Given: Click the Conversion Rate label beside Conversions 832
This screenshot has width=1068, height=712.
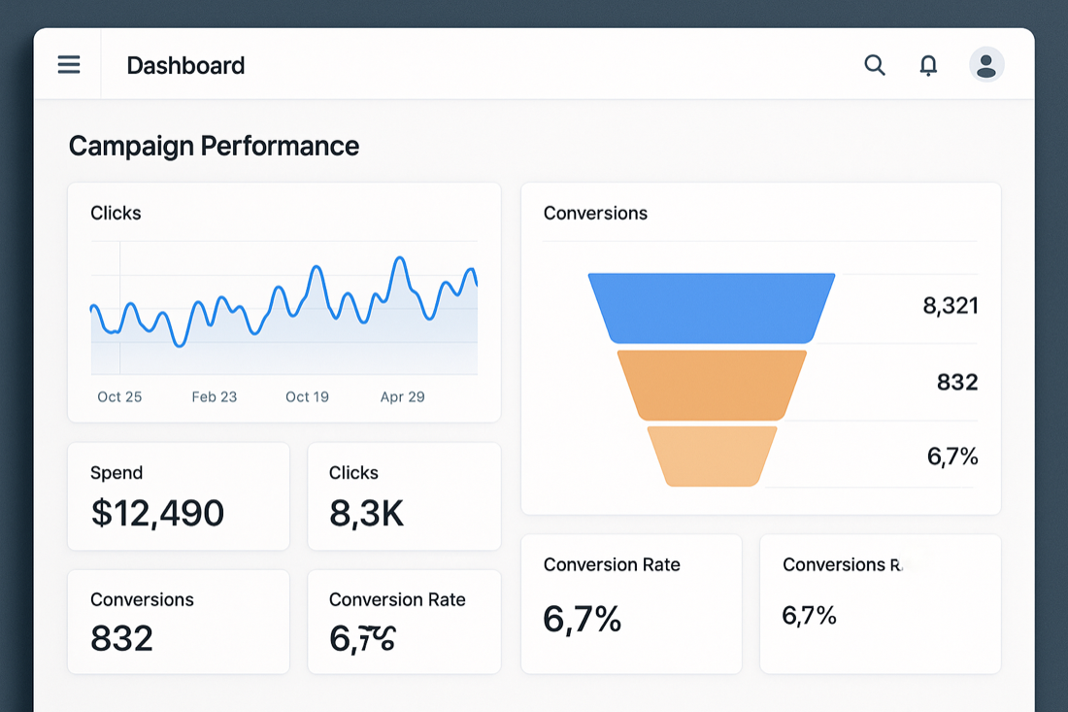Looking at the screenshot, I should (x=397, y=599).
